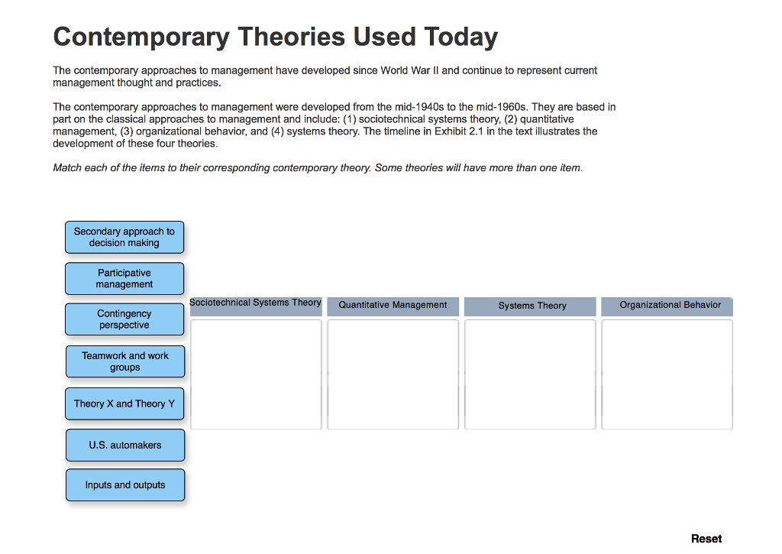Click the drop zone under Systems Theory
782x554 pixels.
[529, 374]
